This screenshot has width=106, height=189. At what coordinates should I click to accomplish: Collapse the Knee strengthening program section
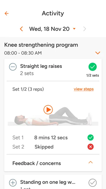pos(98,53)
